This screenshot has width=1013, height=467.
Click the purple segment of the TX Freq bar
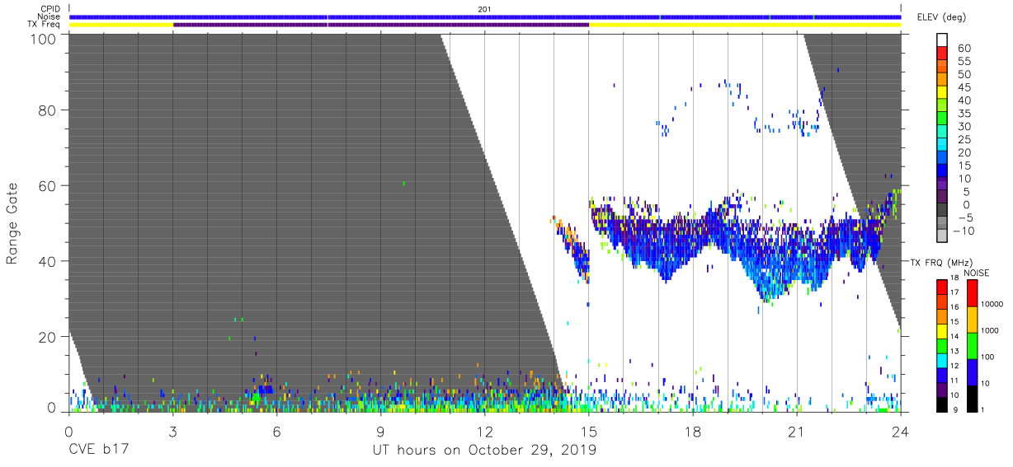pos(381,25)
